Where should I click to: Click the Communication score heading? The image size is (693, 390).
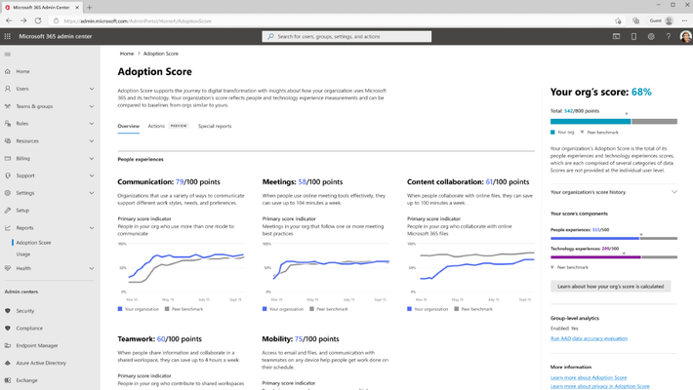(169, 182)
